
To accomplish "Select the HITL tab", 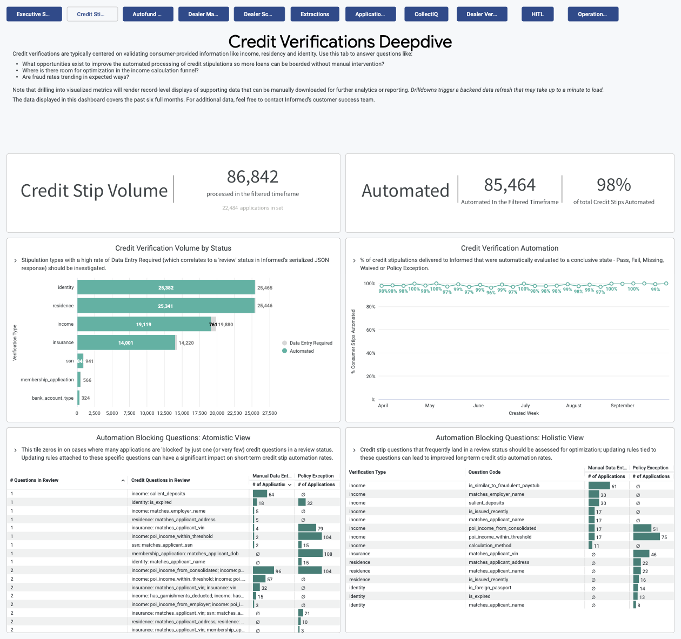I will pos(537,14).
